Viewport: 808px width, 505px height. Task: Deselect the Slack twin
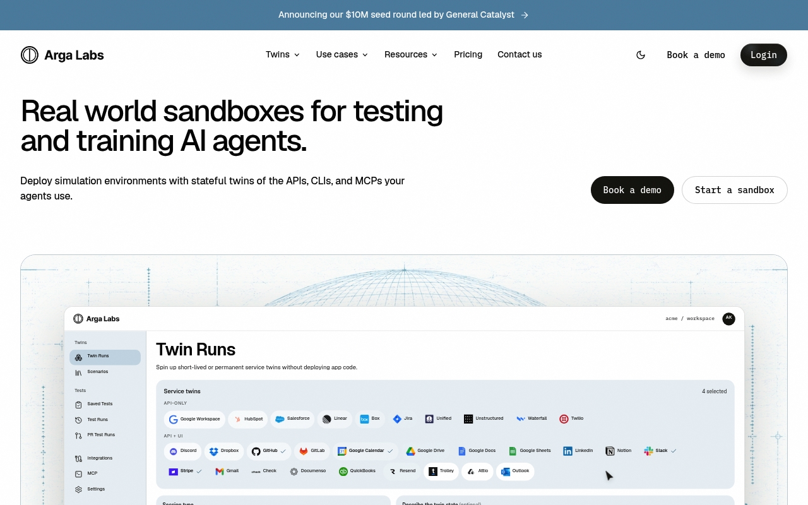660,451
